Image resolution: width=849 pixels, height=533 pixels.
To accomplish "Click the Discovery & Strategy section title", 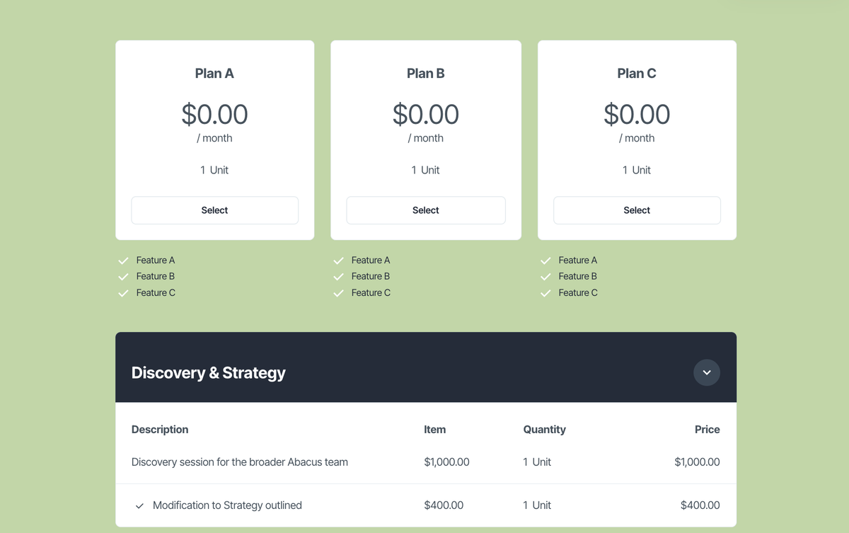I will click(208, 372).
